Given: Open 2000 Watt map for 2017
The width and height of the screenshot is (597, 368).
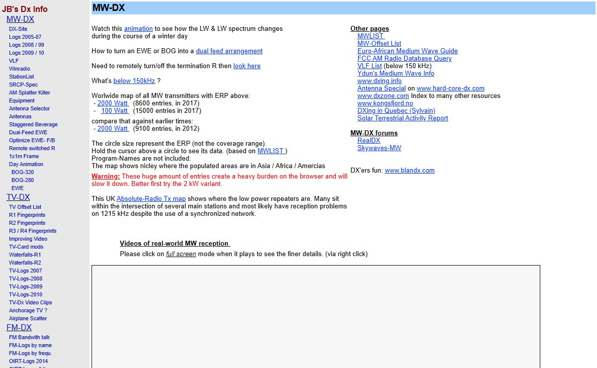Looking at the screenshot, I should (x=113, y=103).
